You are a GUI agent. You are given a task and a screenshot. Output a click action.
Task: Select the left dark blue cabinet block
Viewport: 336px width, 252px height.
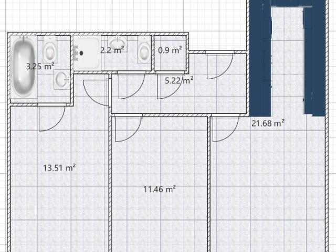pos(260,58)
